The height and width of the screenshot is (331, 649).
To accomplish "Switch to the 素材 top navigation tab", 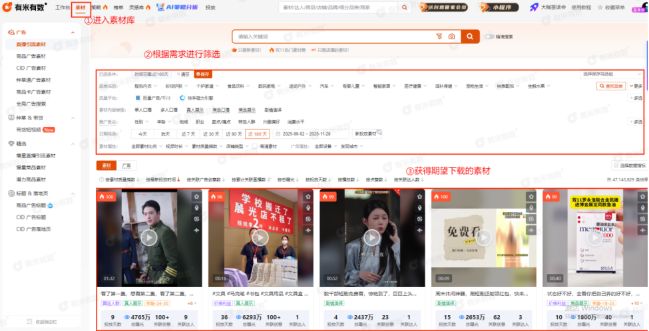I will pos(81,7).
